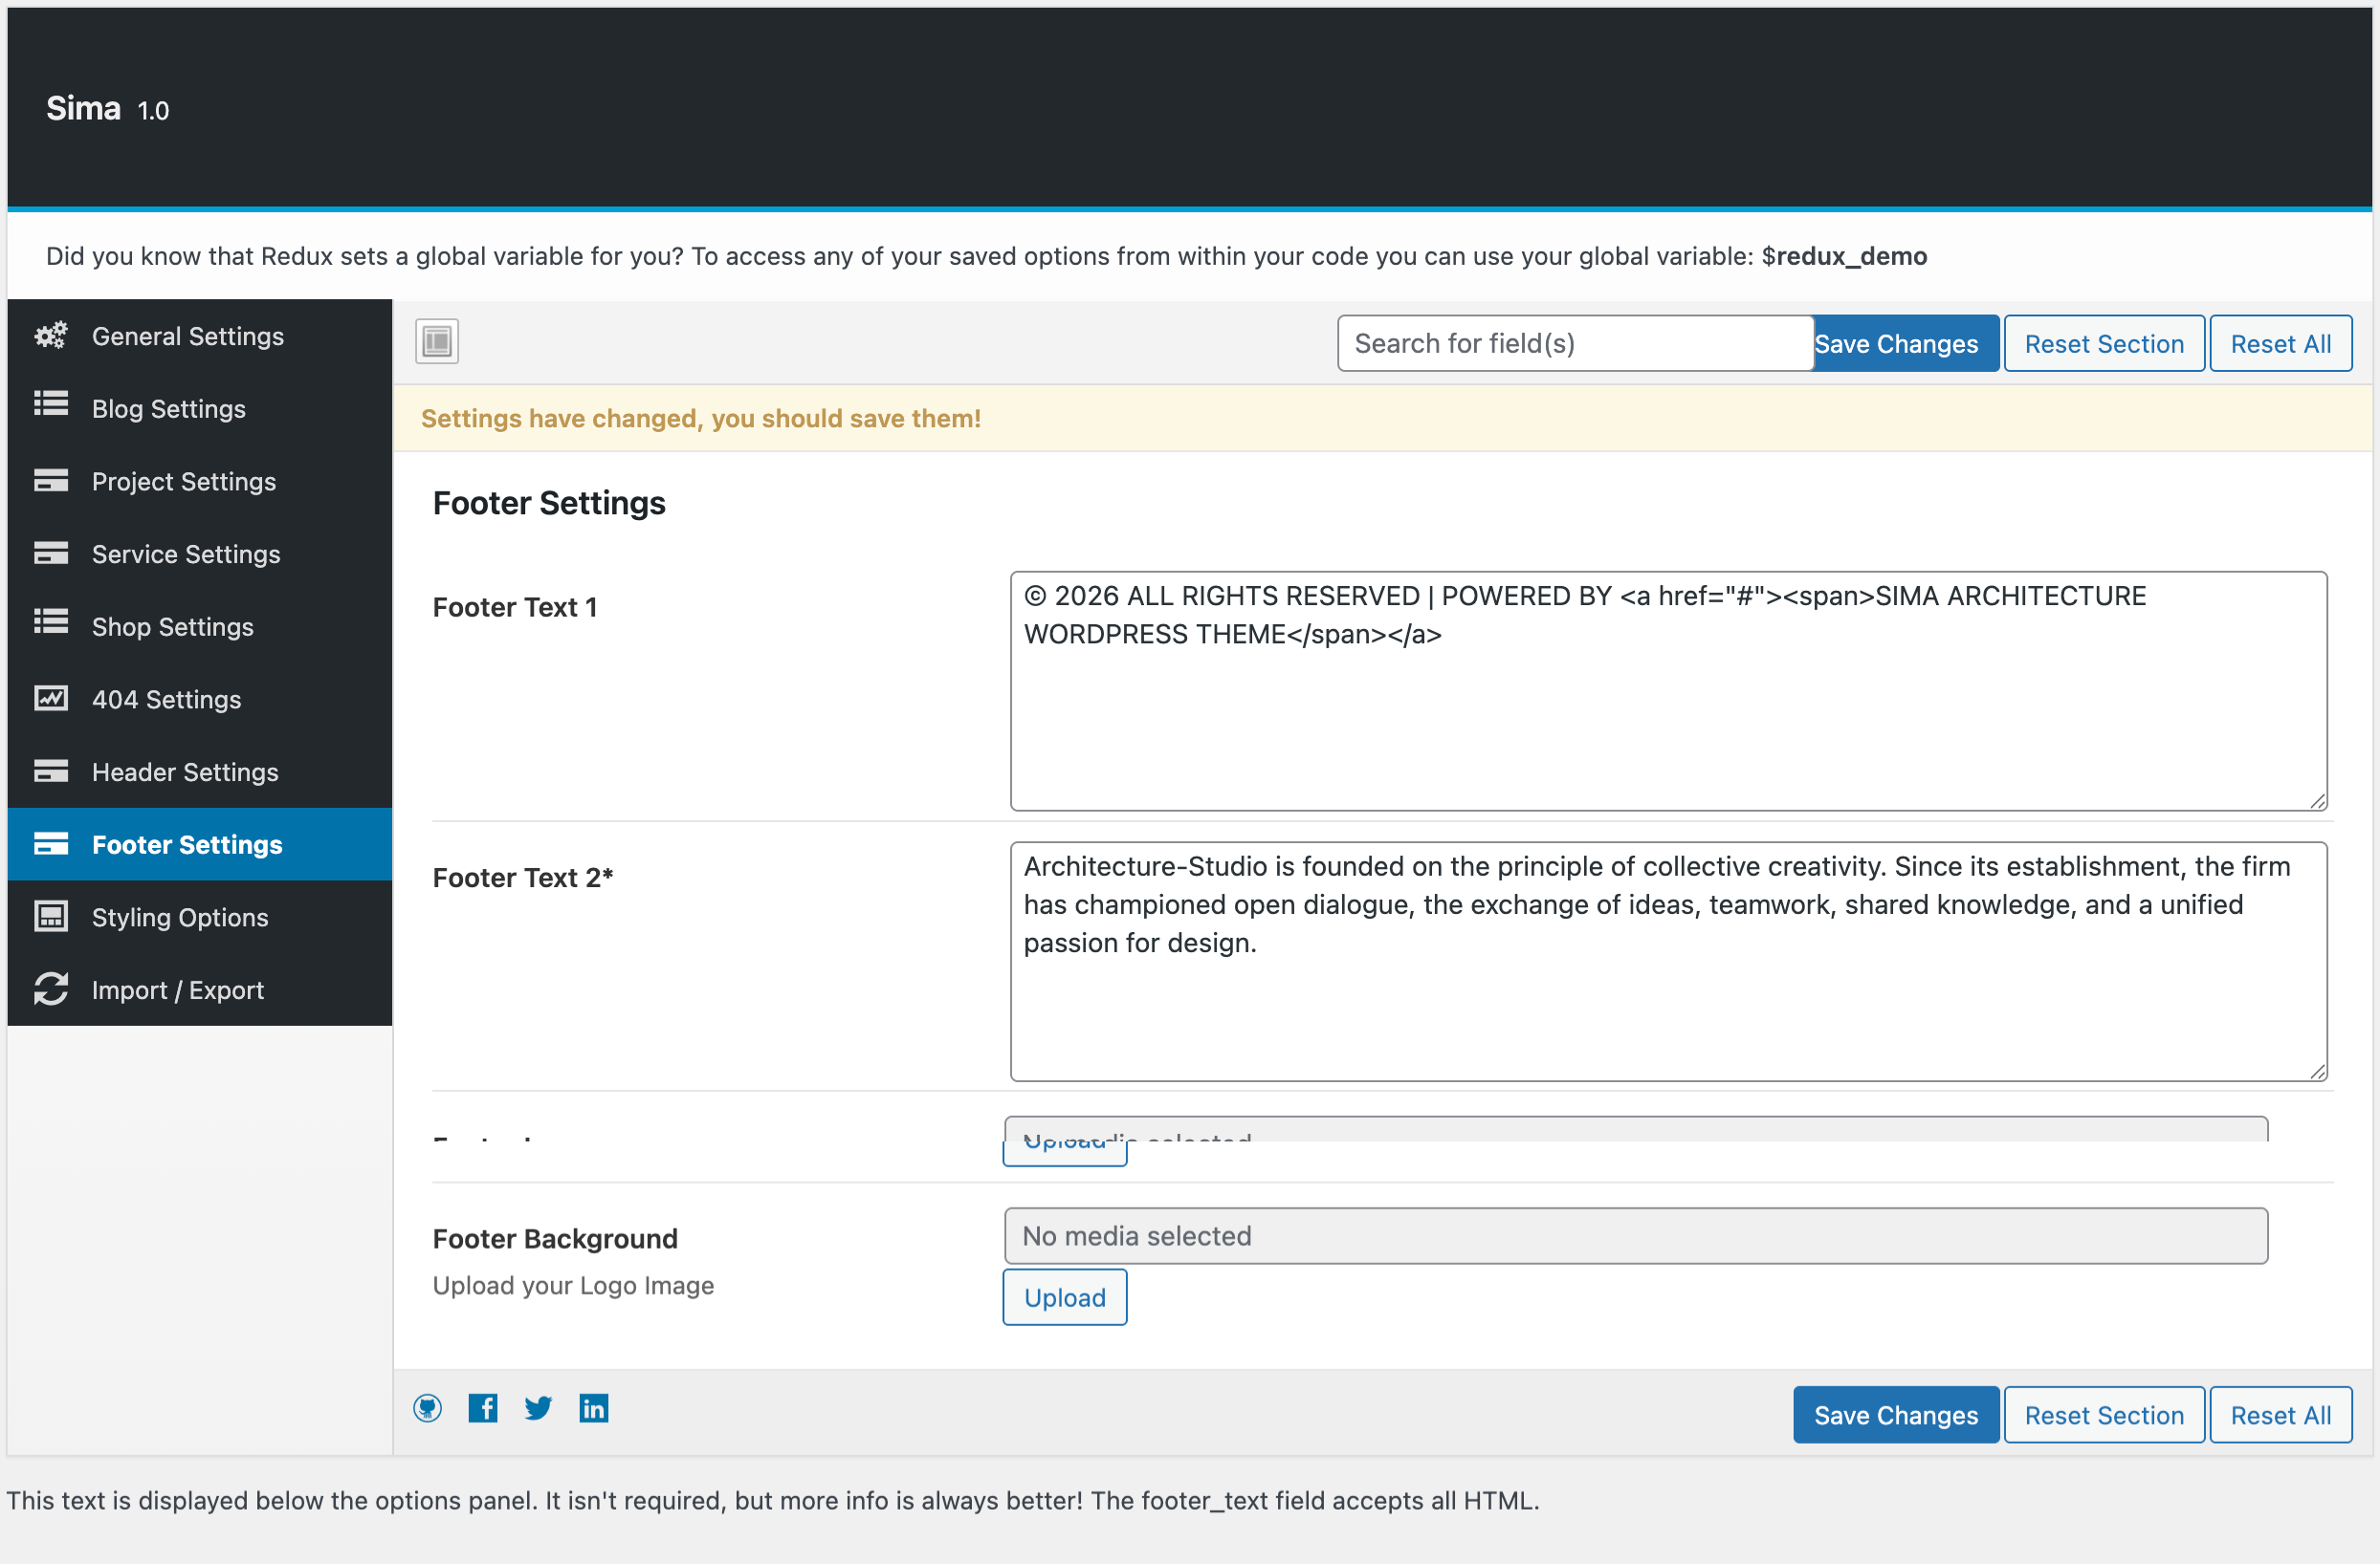Screen dimensions: 2380x1564
Task: Click the Footer Background media field
Action: (1636, 1236)
